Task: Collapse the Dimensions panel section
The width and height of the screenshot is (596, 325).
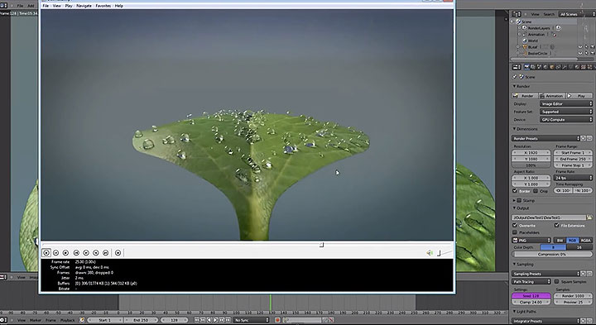Action: tap(515, 129)
